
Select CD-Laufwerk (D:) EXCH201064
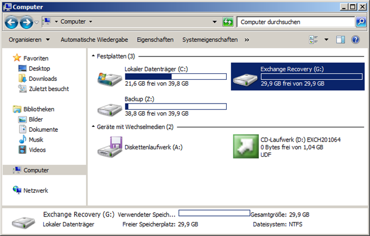coord(245,146)
